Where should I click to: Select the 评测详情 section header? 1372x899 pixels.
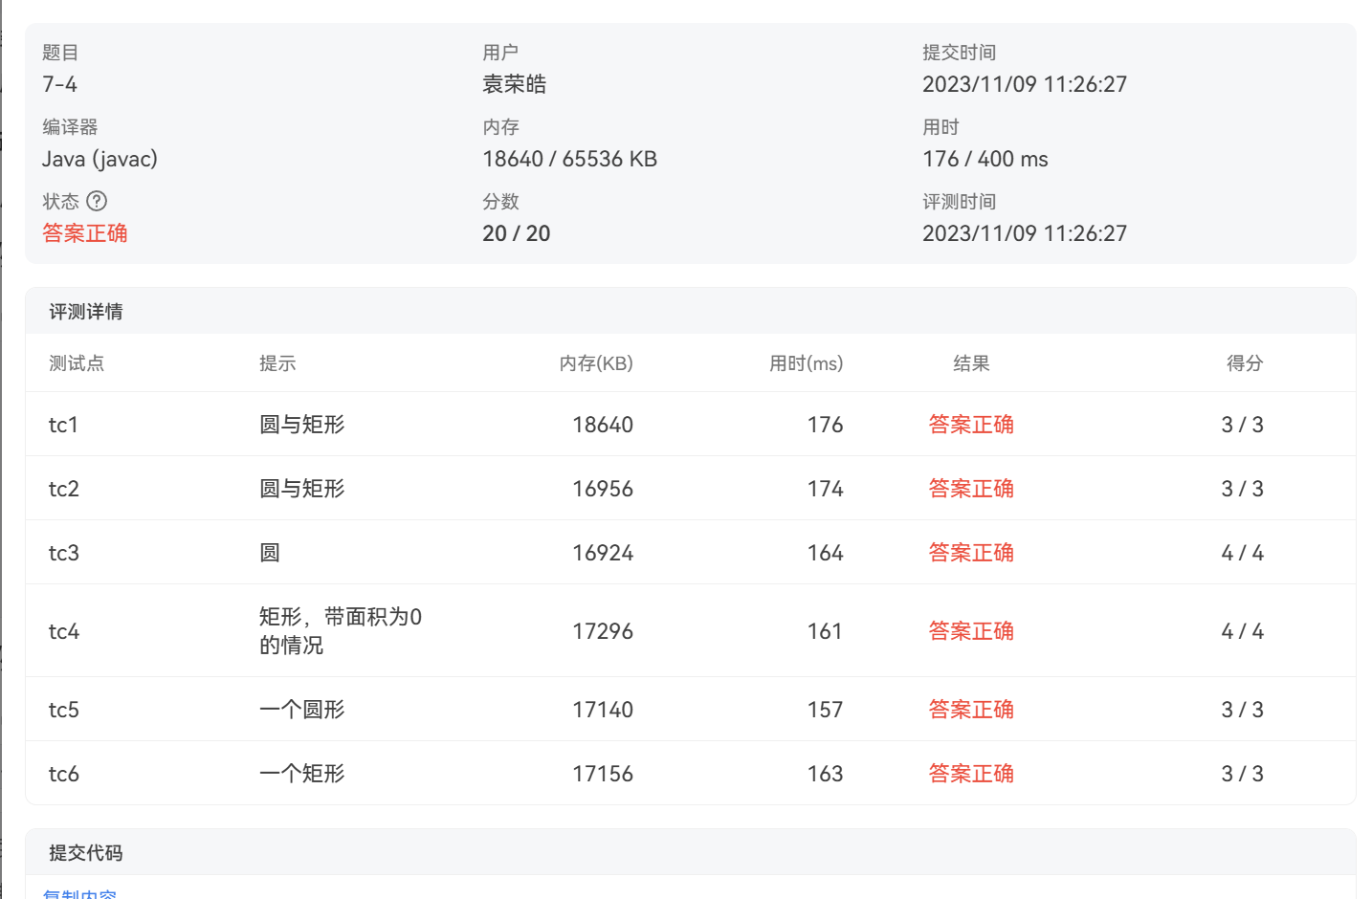[86, 312]
